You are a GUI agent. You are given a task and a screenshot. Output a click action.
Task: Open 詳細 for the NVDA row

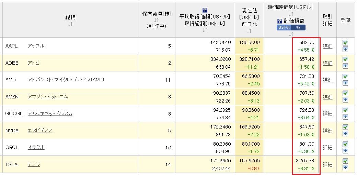coord(327,131)
